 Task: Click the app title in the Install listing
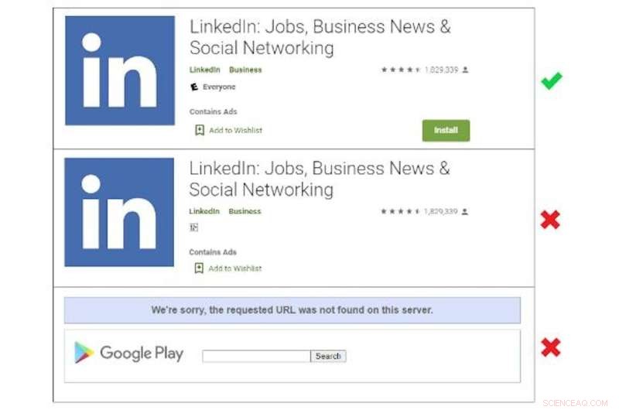pos(320,37)
